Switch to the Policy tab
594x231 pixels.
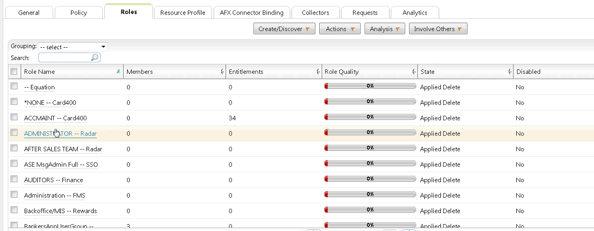pos(79,13)
